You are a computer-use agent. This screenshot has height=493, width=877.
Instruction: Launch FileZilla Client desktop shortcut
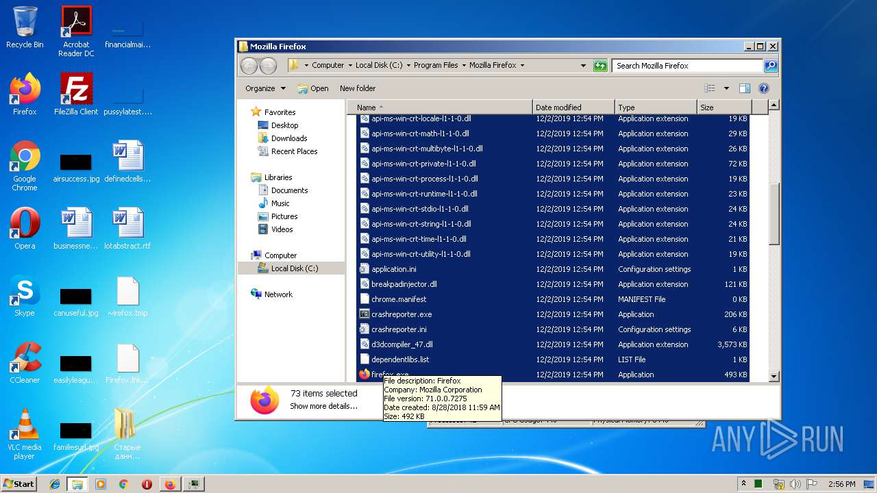point(76,94)
